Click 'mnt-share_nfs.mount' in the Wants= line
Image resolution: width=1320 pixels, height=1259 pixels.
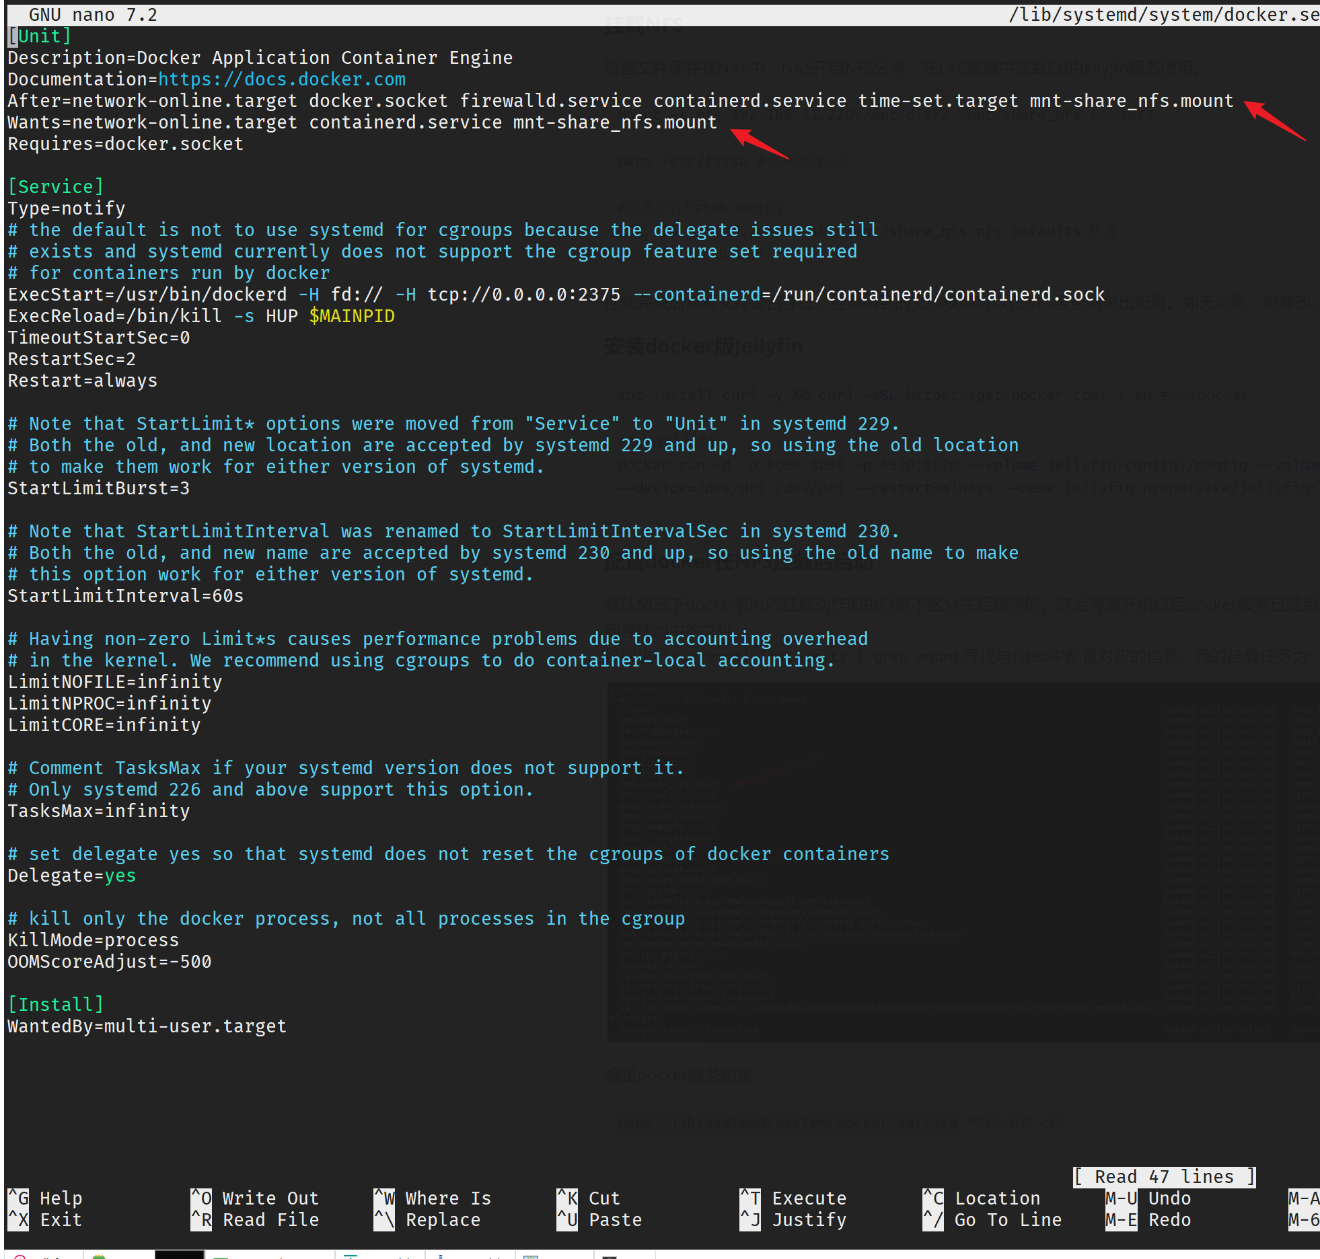(x=616, y=122)
